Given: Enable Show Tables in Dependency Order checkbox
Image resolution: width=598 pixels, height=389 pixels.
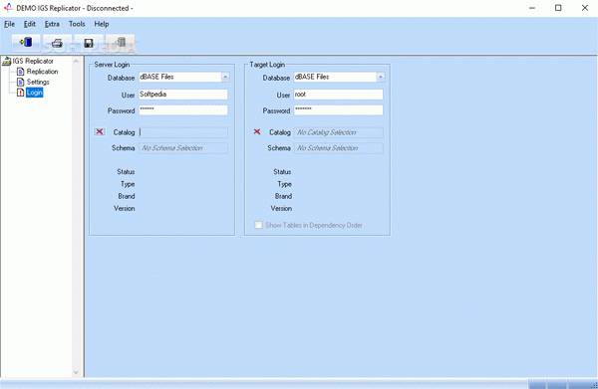Looking at the screenshot, I should (x=258, y=225).
